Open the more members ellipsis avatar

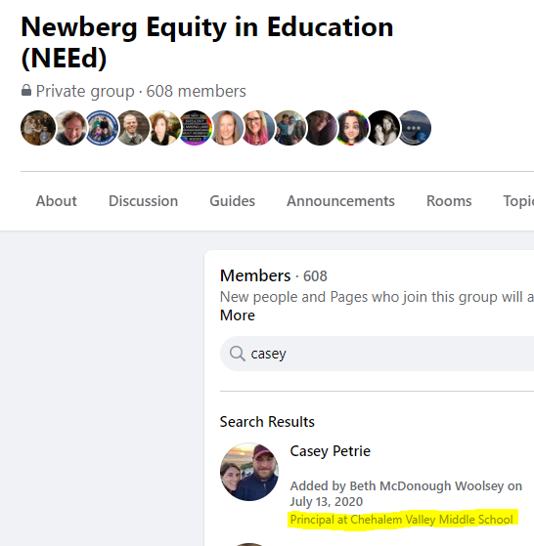click(414, 128)
